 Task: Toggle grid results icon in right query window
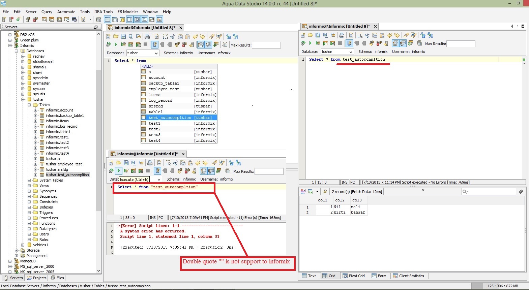[x=395, y=43]
